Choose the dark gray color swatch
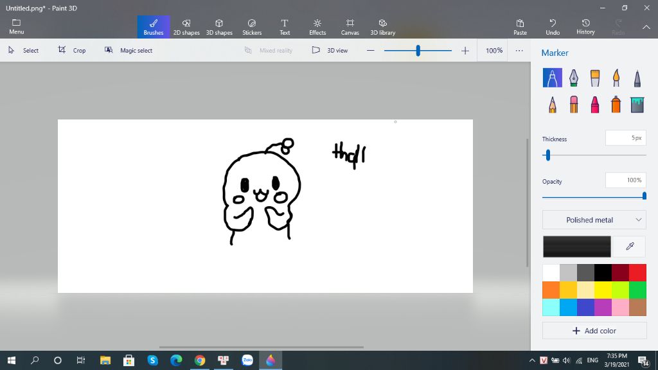Viewport: 658px width, 370px height. tap(585, 272)
